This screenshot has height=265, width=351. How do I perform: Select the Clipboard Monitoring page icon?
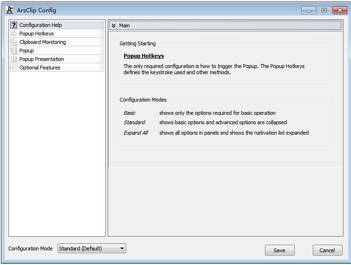(x=14, y=42)
